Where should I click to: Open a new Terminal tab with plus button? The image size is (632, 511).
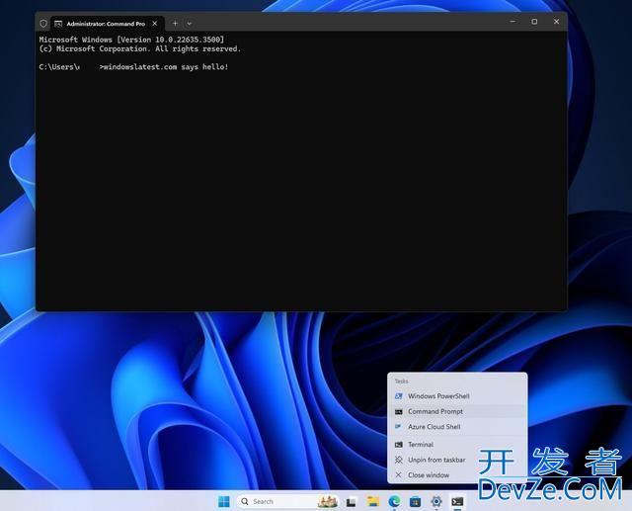(x=175, y=24)
